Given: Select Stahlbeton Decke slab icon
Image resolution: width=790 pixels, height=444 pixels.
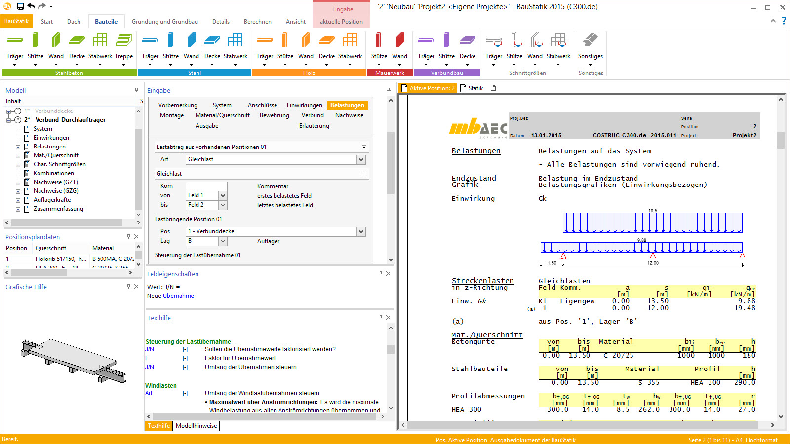Looking at the screenshot, I should [x=77, y=40].
